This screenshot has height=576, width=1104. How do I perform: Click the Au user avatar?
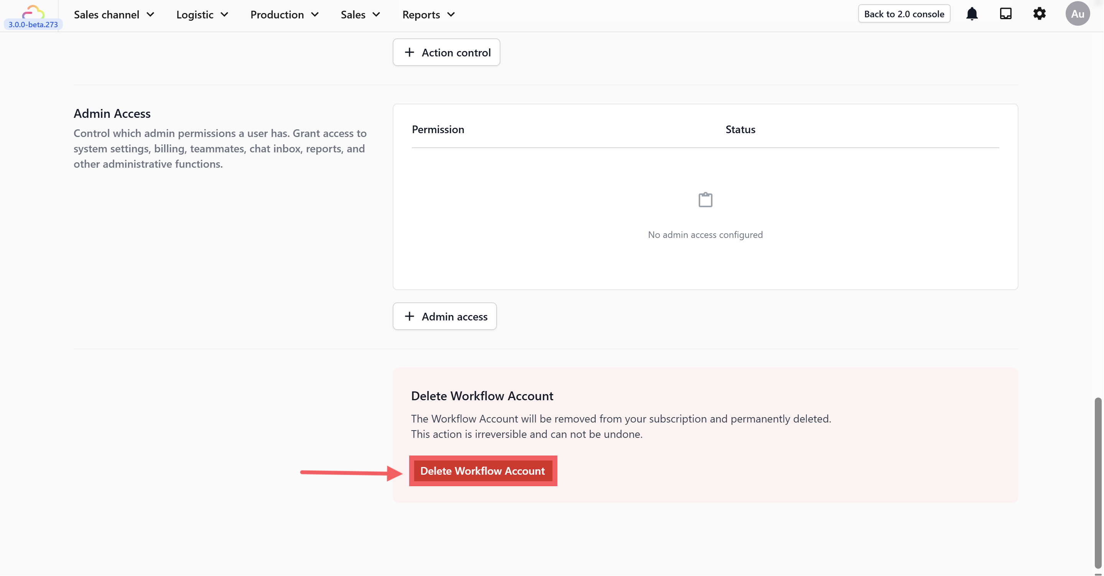[x=1078, y=14]
